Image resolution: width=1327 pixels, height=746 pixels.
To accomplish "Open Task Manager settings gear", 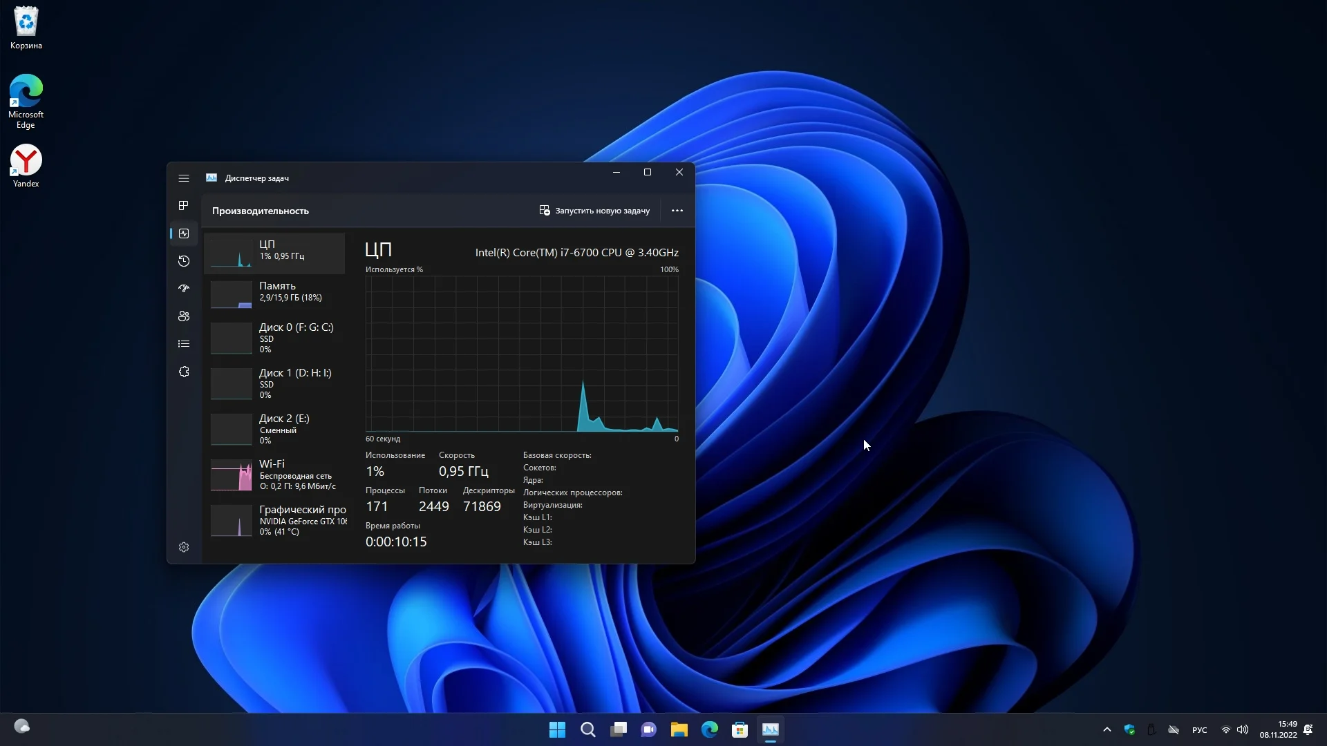I will coord(183,547).
